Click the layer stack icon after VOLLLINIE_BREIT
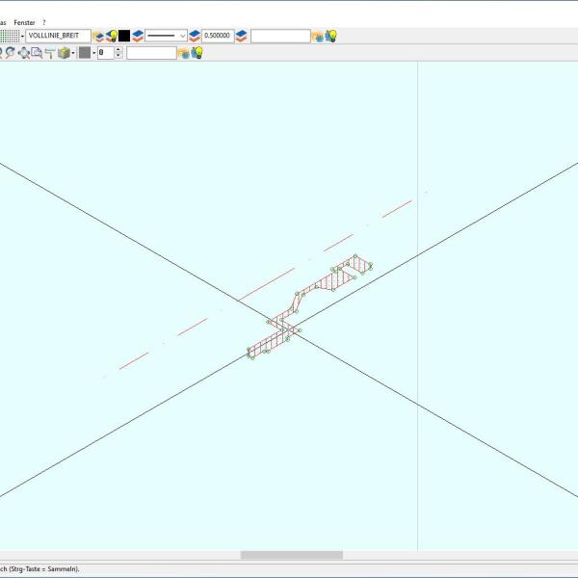578x578 pixels. tap(98, 37)
